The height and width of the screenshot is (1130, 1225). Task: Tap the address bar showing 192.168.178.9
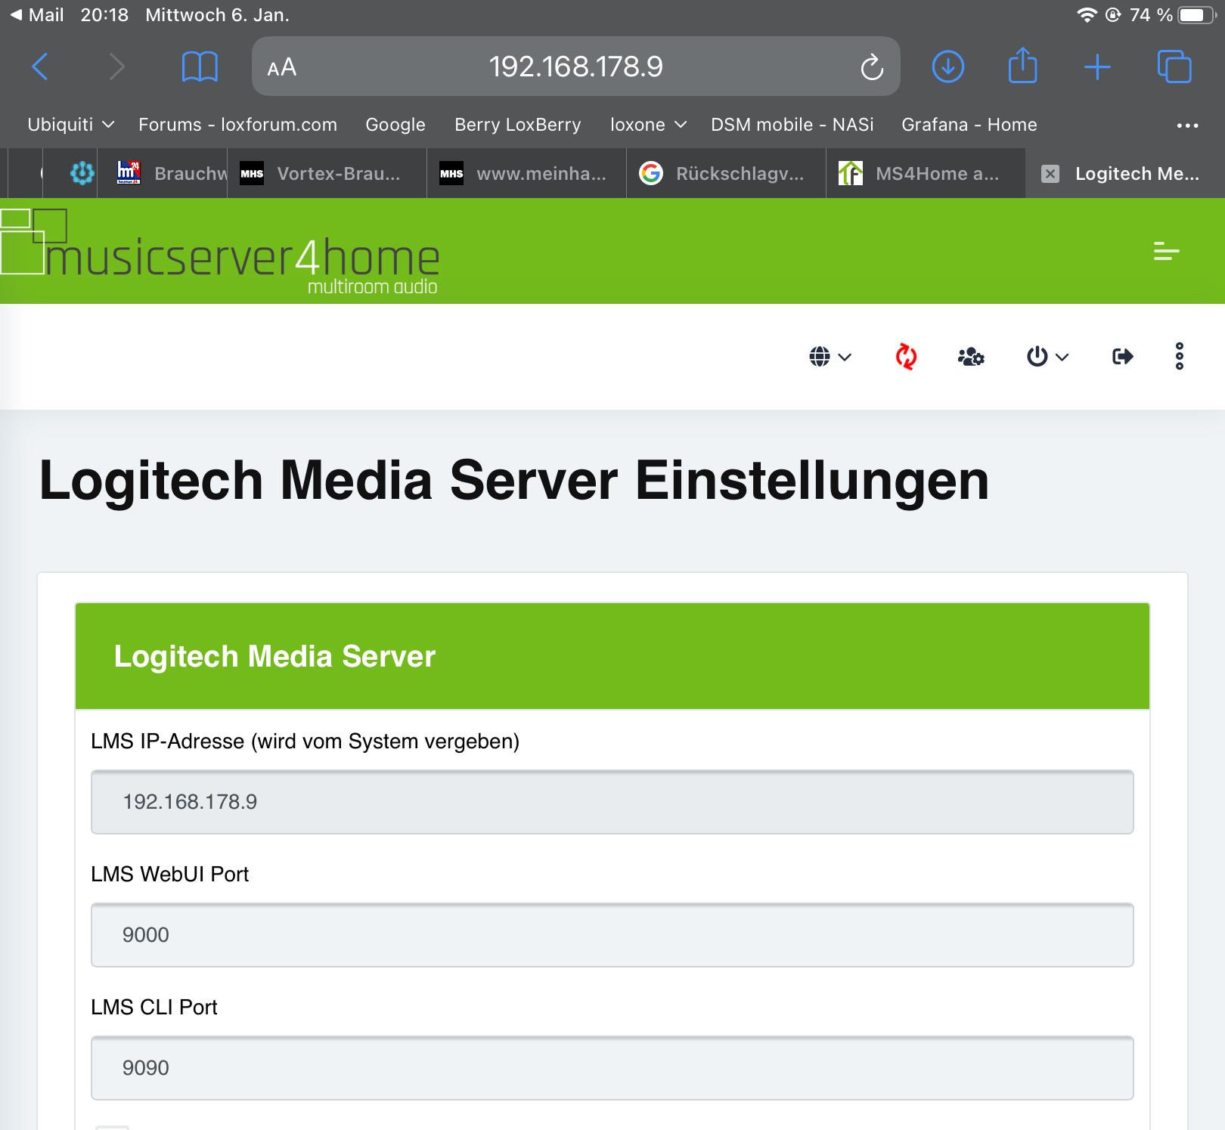pos(576,67)
